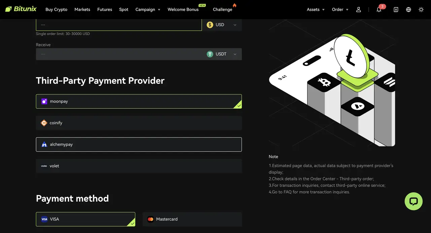The image size is (431, 233).
Task: Click the amount input field above USD
Action: pos(118,24)
